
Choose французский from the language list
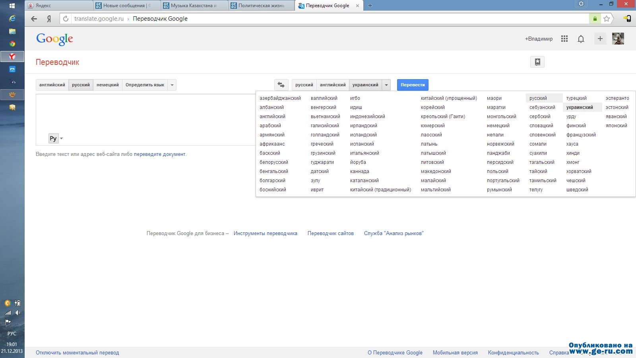click(x=581, y=135)
